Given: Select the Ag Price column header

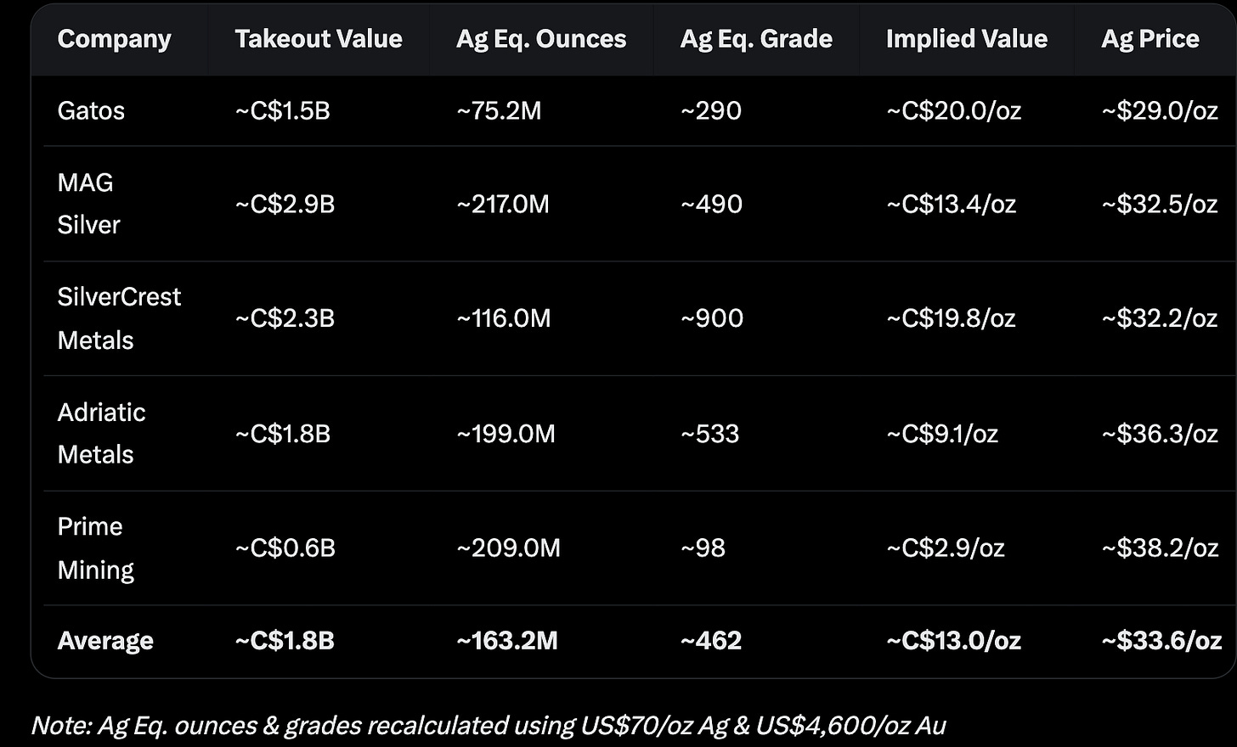Looking at the screenshot, I should coord(1150,39).
